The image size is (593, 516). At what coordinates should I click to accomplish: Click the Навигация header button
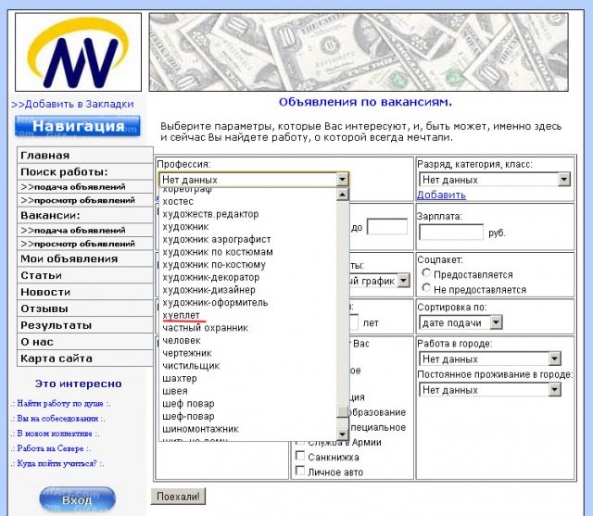pyautogui.click(x=78, y=126)
